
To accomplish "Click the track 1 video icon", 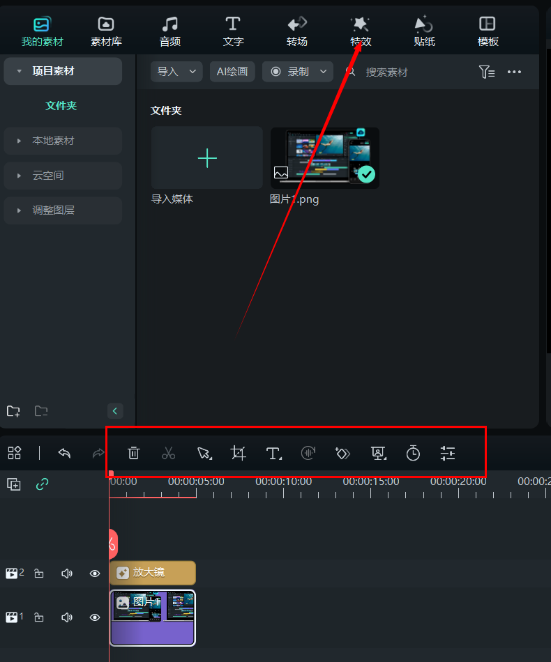I will (11, 617).
